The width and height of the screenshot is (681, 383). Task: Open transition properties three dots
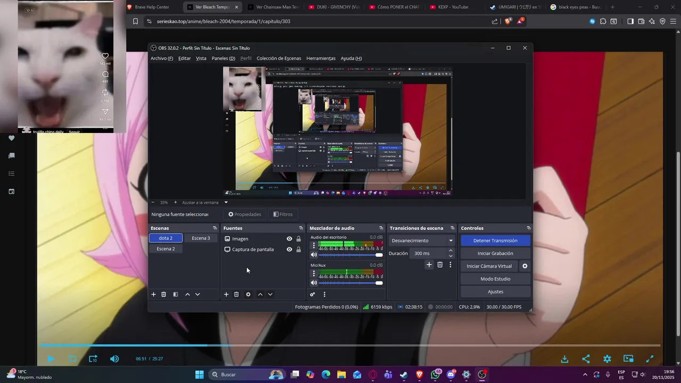pyautogui.click(x=450, y=264)
